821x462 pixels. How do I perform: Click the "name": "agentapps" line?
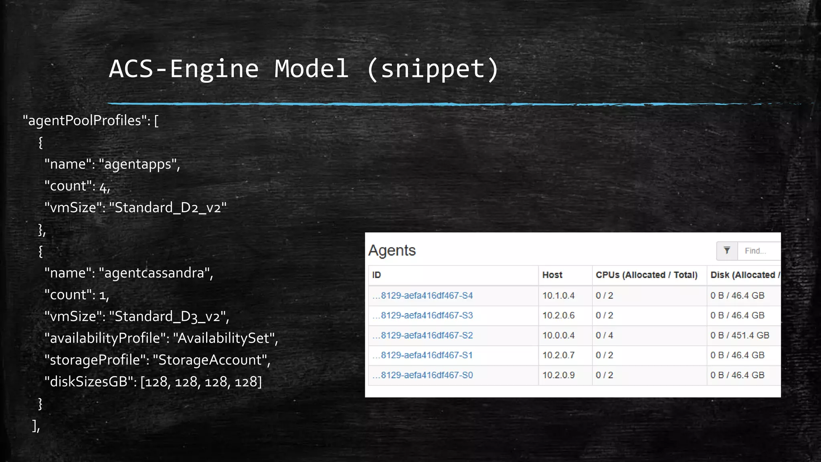click(x=112, y=164)
